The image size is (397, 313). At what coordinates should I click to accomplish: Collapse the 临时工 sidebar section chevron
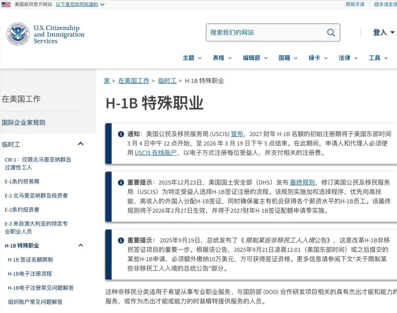pos(81,144)
